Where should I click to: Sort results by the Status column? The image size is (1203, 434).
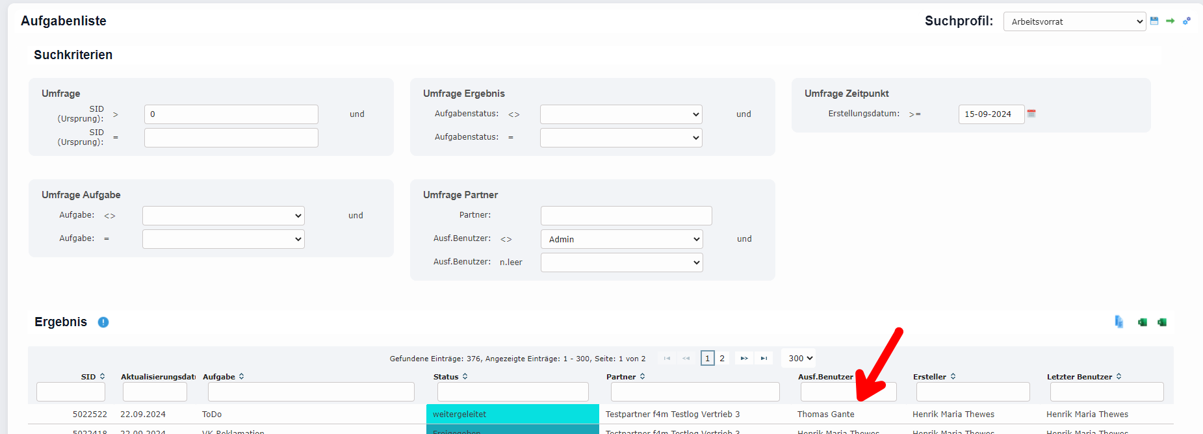coord(450,377)
